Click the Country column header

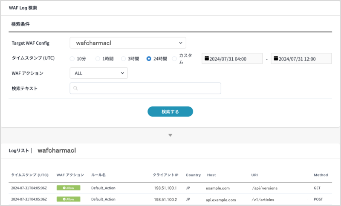(x=193, y=175)
